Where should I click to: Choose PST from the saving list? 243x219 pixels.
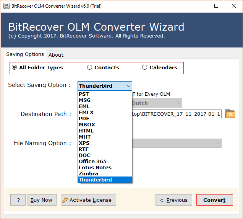[84, 94]
